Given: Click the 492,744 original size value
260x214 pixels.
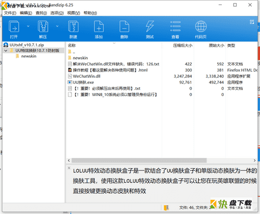Looking at the screenshot, I should point(216,82).
